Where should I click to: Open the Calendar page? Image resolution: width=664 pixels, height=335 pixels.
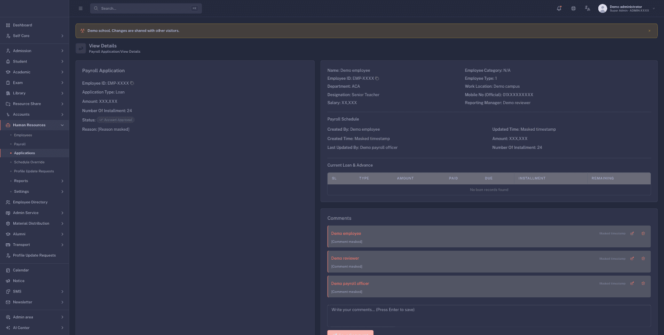[34, 270]
